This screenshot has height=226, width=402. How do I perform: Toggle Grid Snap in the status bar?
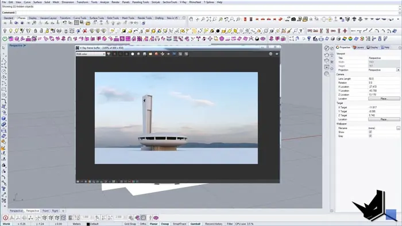pos(130,224)
